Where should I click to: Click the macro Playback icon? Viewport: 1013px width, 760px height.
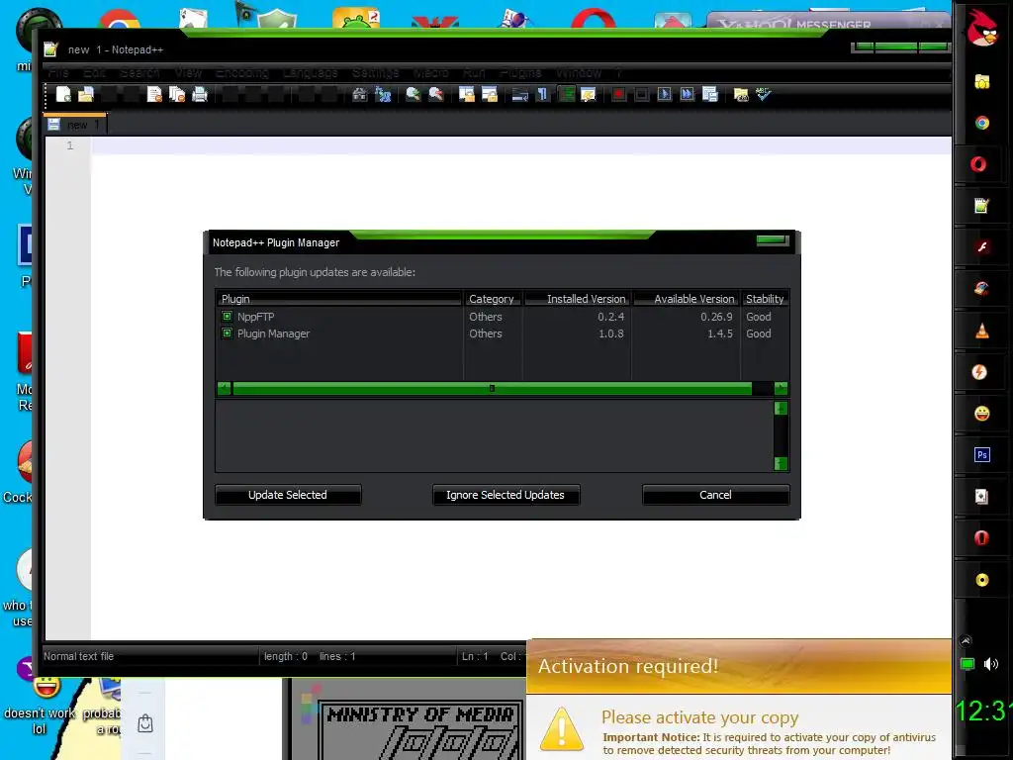664,94
